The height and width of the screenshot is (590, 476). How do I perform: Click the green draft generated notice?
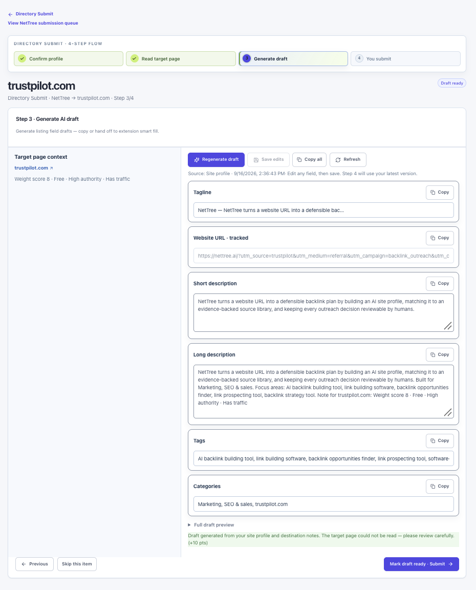pos(323,539)
